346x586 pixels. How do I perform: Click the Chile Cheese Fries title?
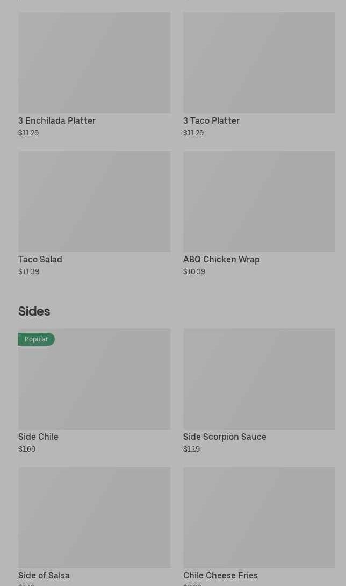220,575
